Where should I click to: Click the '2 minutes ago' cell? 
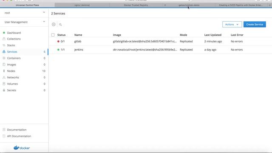pos(213,41)
